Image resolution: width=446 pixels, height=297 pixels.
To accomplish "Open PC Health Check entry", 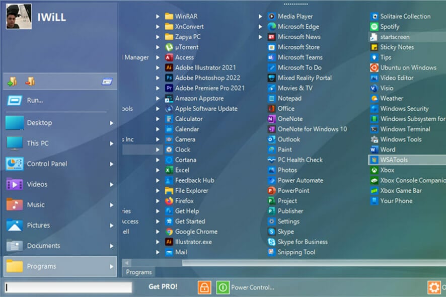I will [295, 160].
